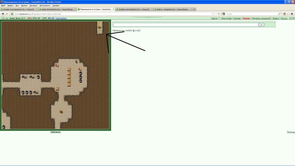295x166 pixels.
Task: Open the Настройки link
Action: click(61, 18)
